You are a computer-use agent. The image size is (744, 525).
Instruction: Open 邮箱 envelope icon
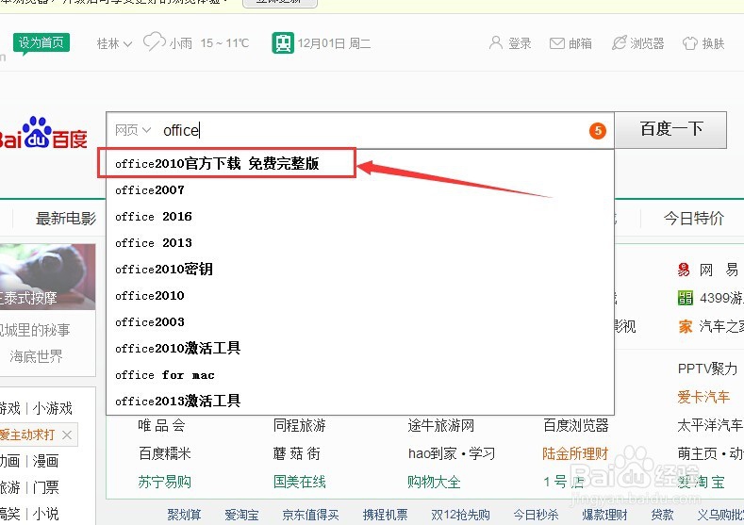coord(556,43)
